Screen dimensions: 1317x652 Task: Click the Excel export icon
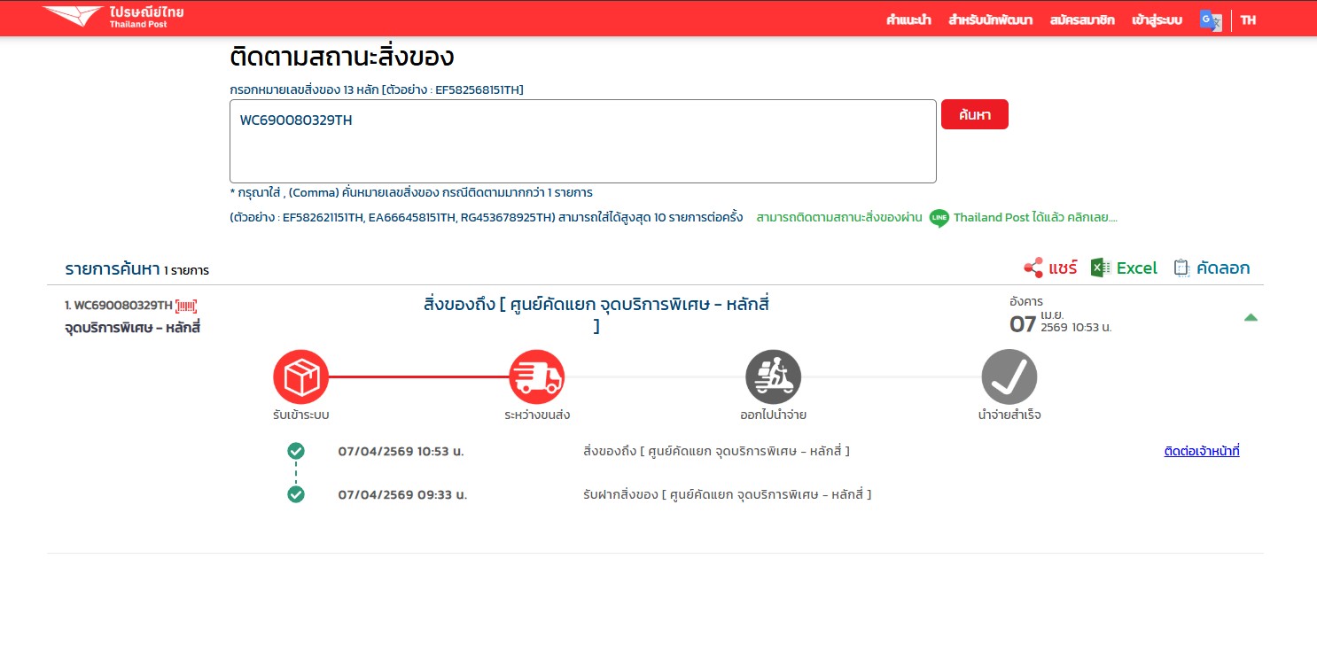point(1101,268)
